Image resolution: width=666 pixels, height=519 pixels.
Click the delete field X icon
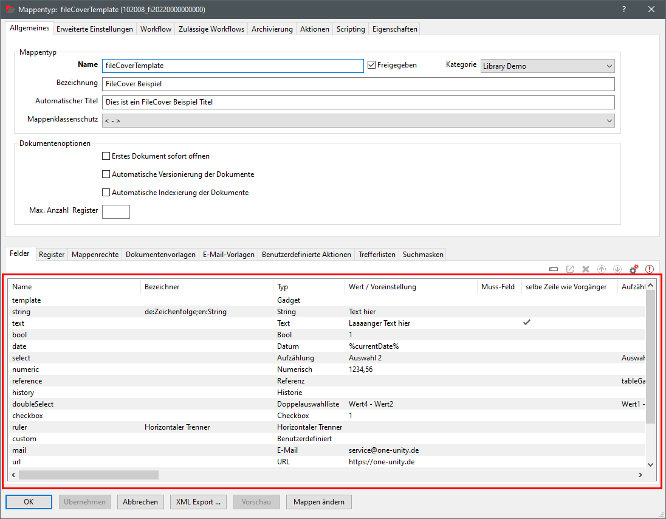[586, 269]
